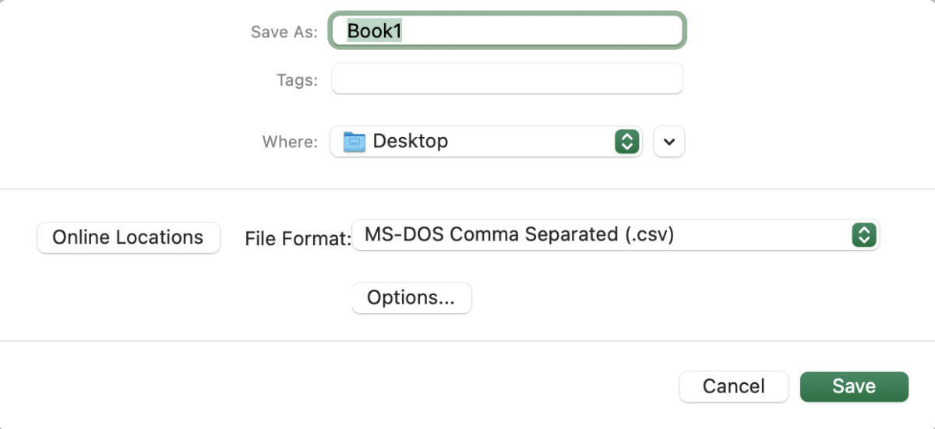Click empty space right of Book1 in field
This screenshot has width=935, height=429.
click(x=545, y=31)
